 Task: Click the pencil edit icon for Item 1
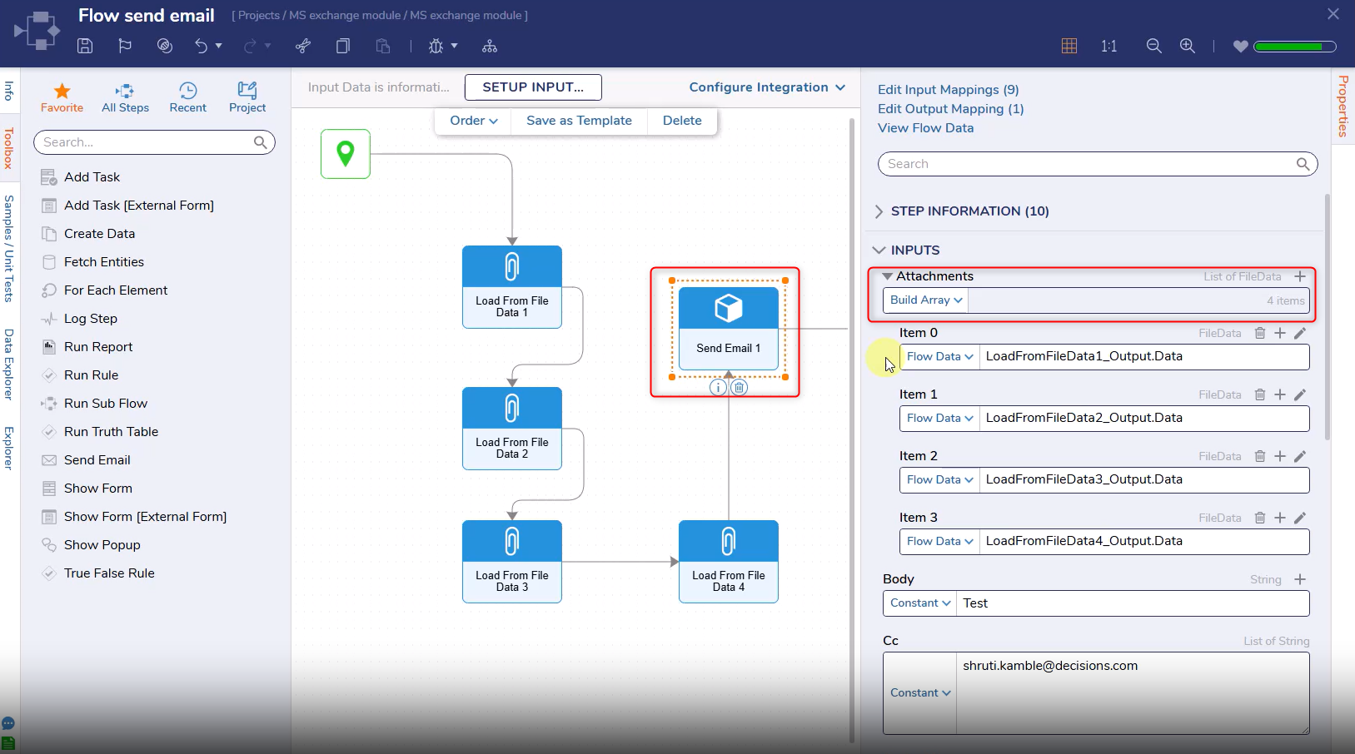coord(1300,394)
